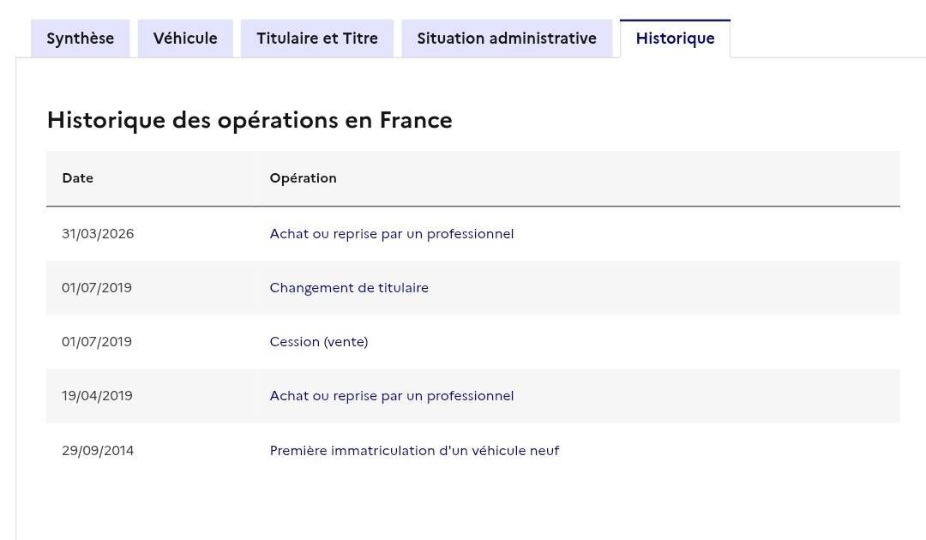Select the date 31/03/2026
926x540 pixels.
(98, 234)
